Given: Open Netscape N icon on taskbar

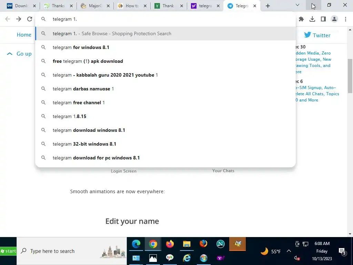Looking at the screenshot, I should (x=220, y=244).
